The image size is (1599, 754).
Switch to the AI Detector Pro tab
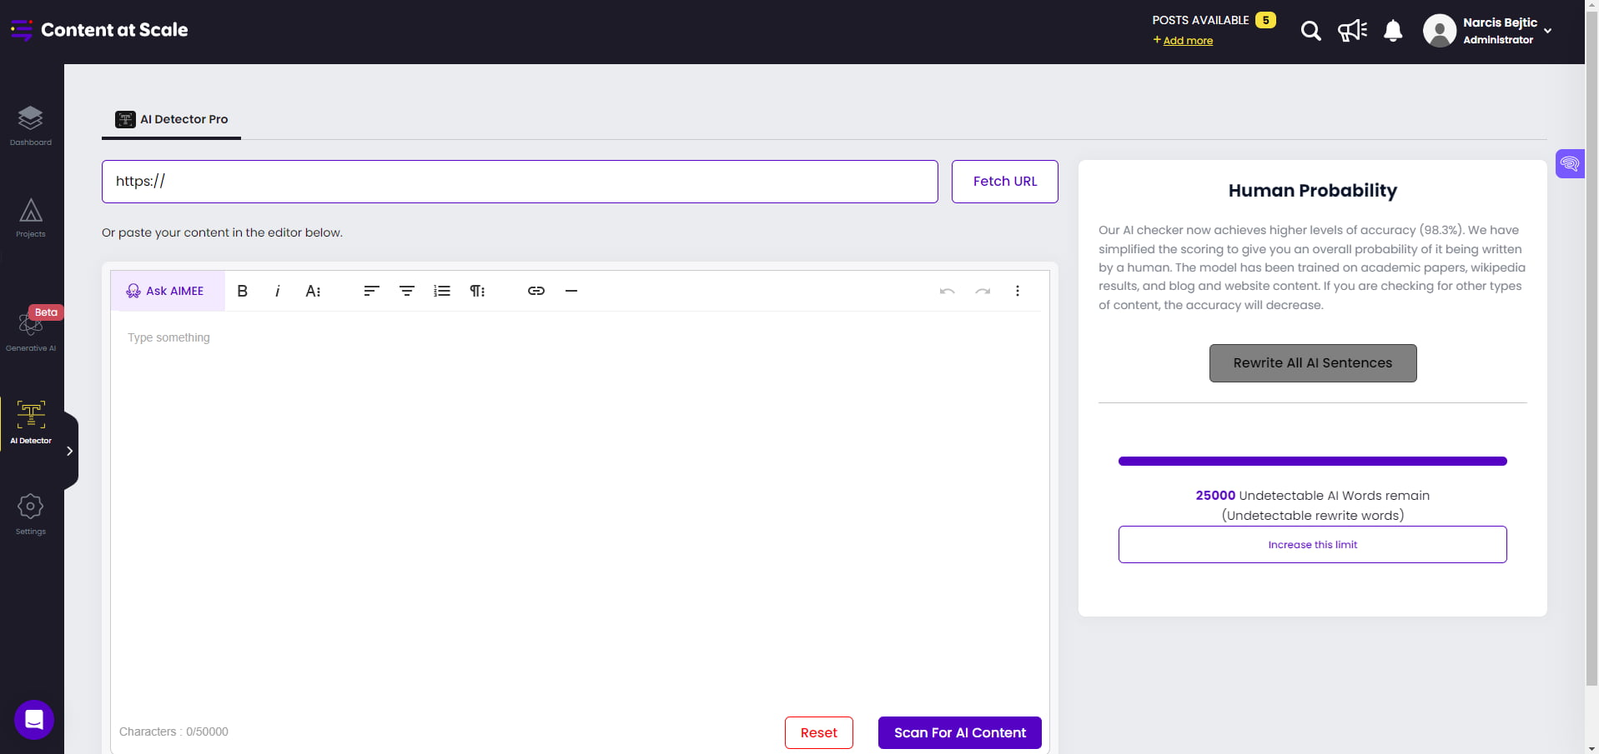coord(172,119)
